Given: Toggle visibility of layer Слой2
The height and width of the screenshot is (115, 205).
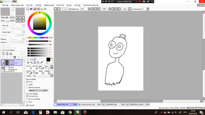Looking at the screenshot, I should pyautogui.click(x=3, y=61).
